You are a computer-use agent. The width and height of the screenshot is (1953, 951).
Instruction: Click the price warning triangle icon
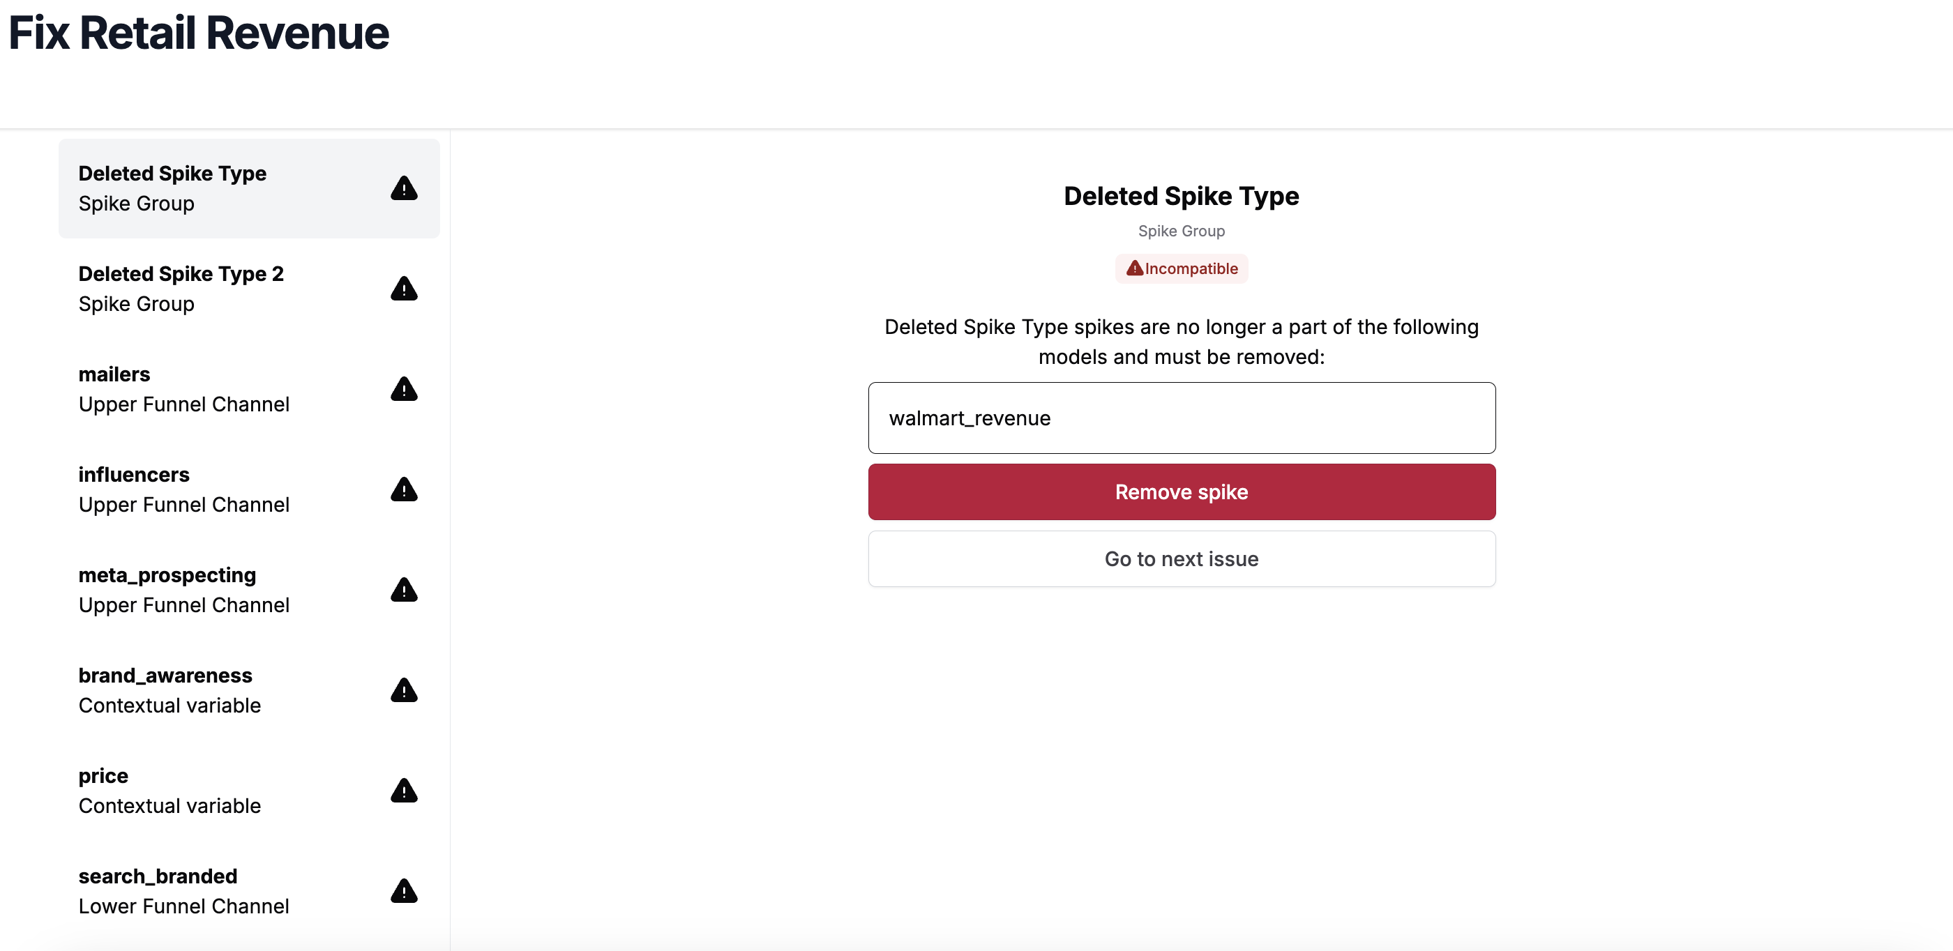[x=403, y=791]
